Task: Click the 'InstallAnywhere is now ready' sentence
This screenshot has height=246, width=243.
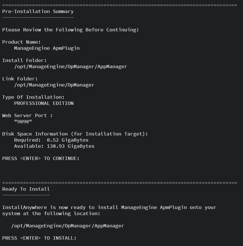Action: click(109, 207)
